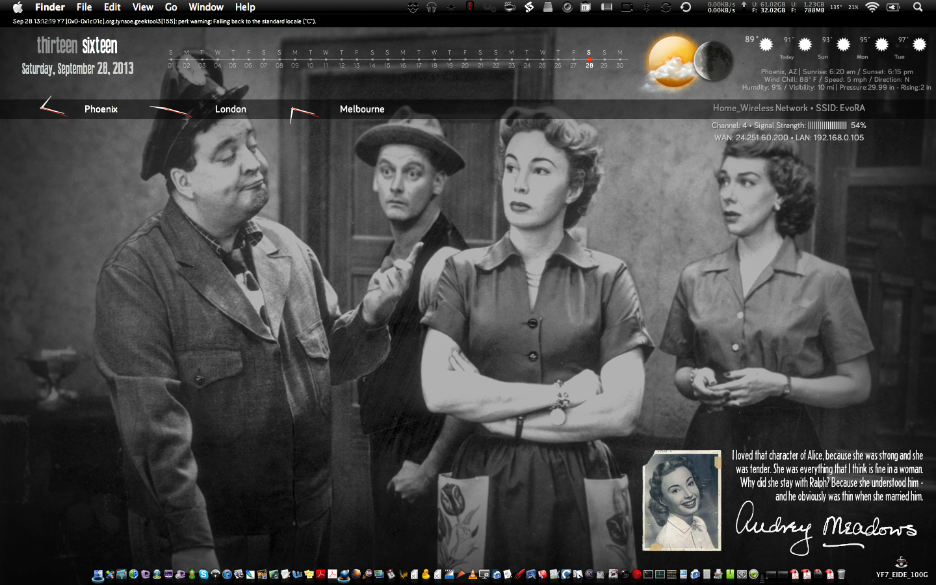Open the yellow Cyberduck icon in Dock

426,574
